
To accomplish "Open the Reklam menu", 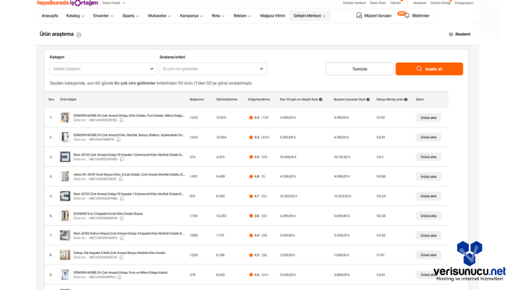I will 242,16.
